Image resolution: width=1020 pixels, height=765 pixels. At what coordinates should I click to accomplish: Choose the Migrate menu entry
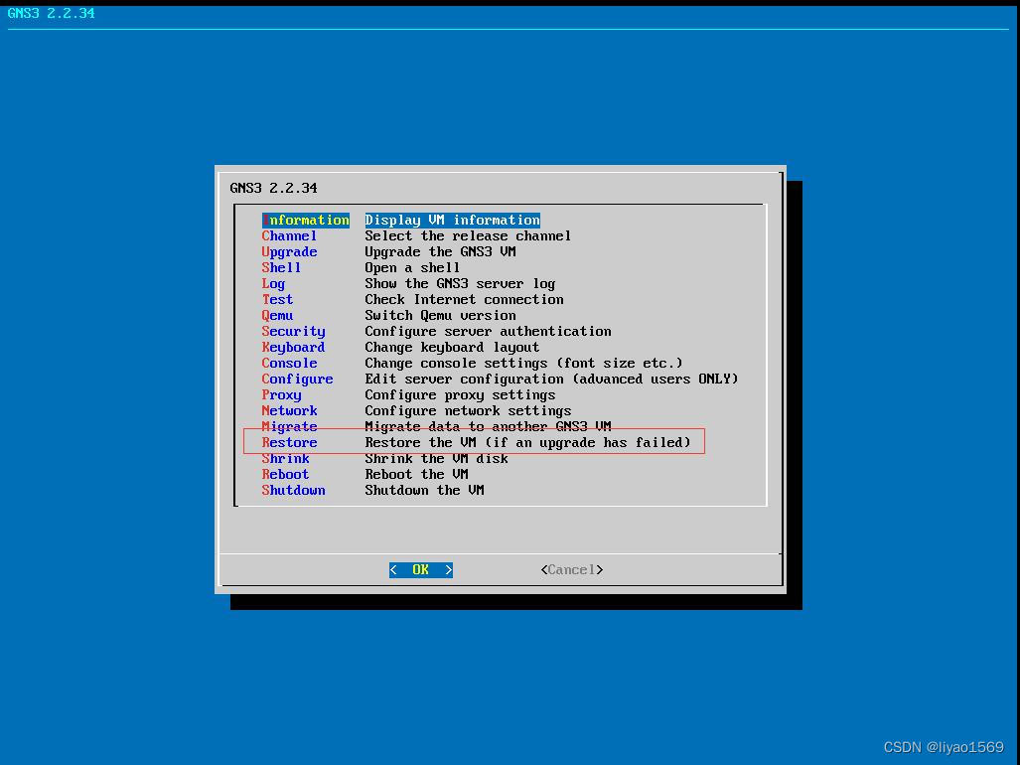[289, 427]
